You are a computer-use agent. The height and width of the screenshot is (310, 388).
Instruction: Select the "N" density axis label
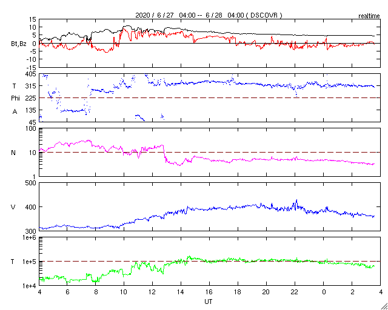tap(13, 153)
